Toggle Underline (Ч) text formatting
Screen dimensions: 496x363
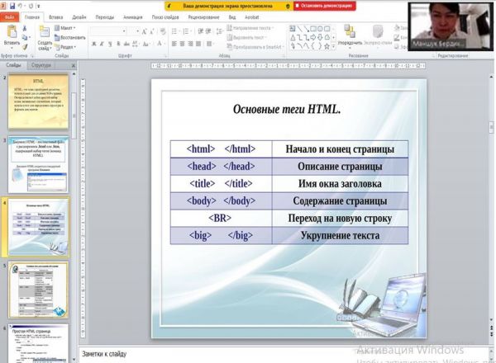tap(108, 43)
